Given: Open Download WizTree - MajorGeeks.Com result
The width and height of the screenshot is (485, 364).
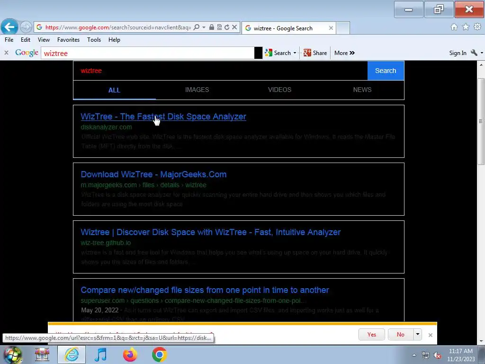Looking at the screenshot, I should click(x=153, y=174).
